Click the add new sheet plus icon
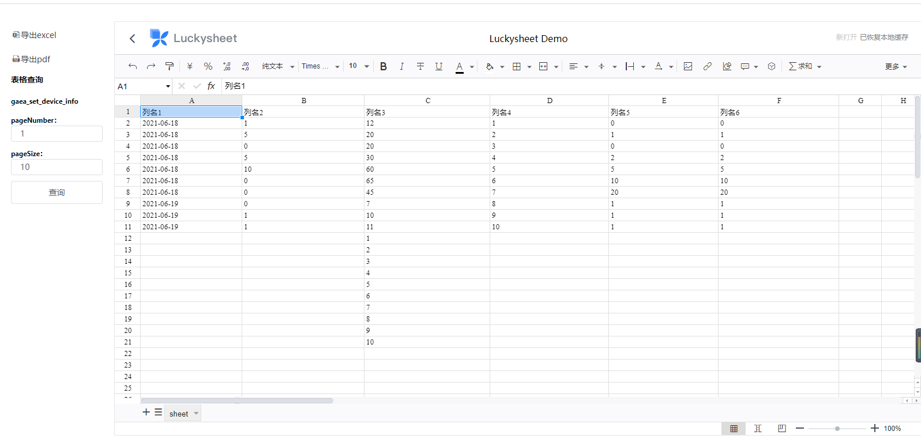921x439 pixels. pos(146,412)
